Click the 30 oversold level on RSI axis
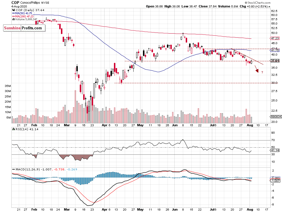The image size is (282, 212). pyautogui.click(x=273, y=154)
